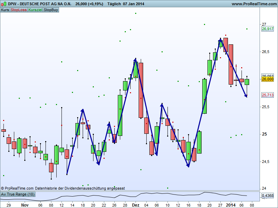Click the '25' price axis label

[264, 134]
